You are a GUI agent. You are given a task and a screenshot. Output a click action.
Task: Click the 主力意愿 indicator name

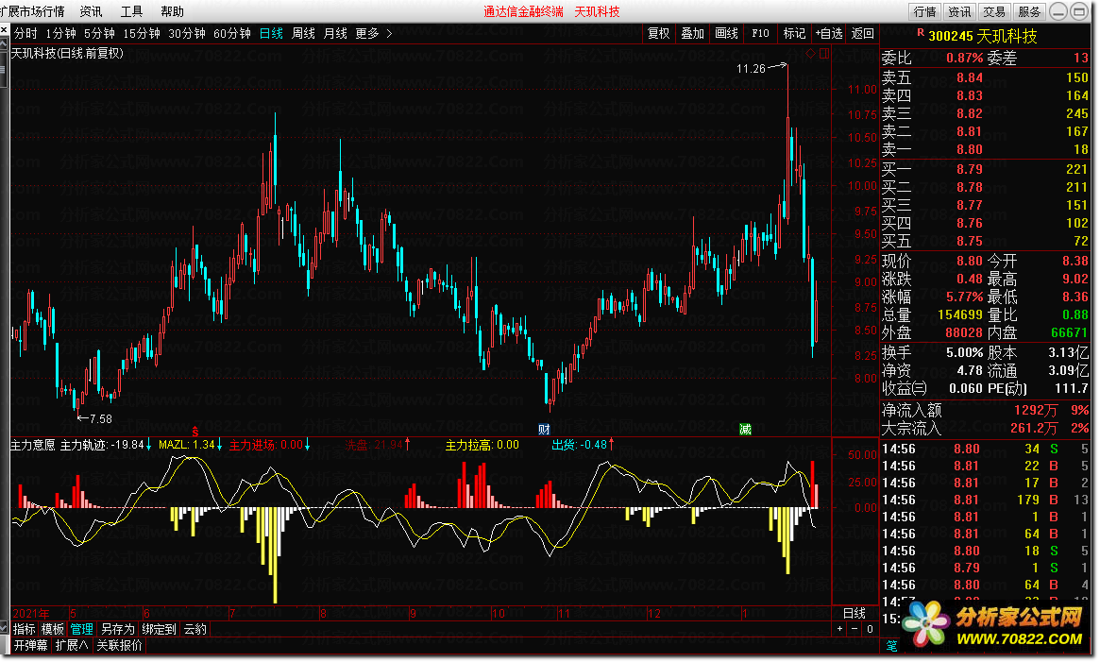(32, 445)
